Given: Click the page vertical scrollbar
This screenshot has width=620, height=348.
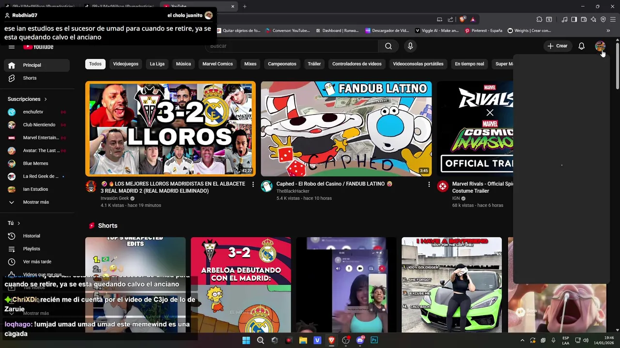Looking at the screenshot, I should pyautogui.click(x=618, y=65).
